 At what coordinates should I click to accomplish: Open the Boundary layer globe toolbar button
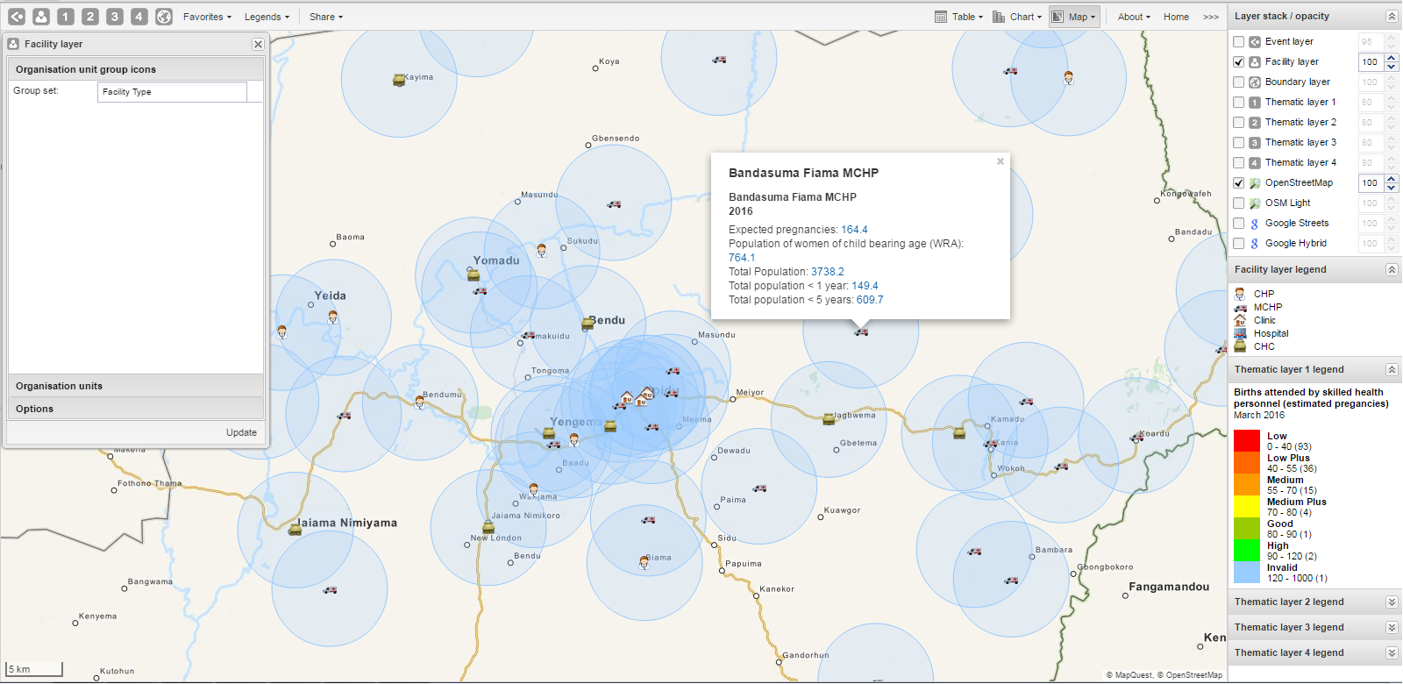tap(164, 17)
